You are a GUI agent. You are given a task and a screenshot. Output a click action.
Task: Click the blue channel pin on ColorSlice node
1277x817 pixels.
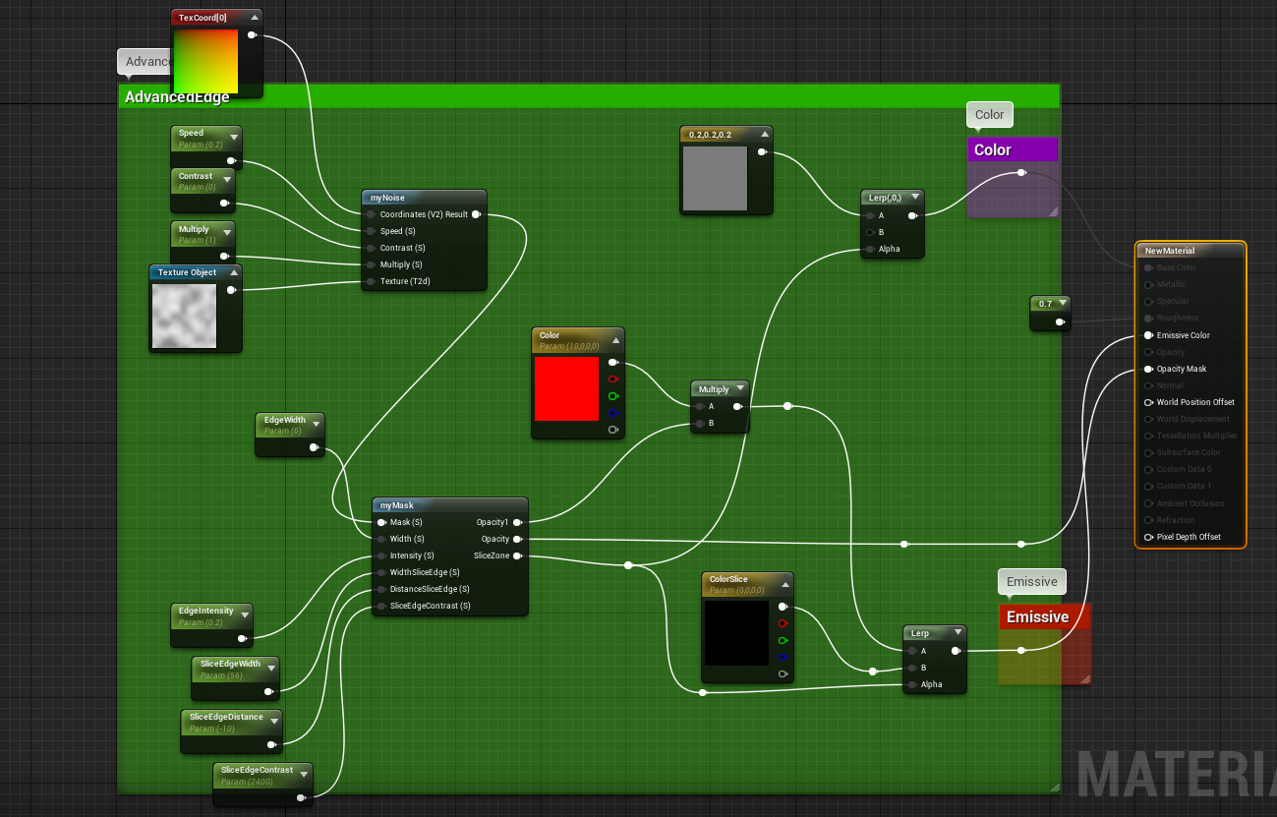(783, 657)
